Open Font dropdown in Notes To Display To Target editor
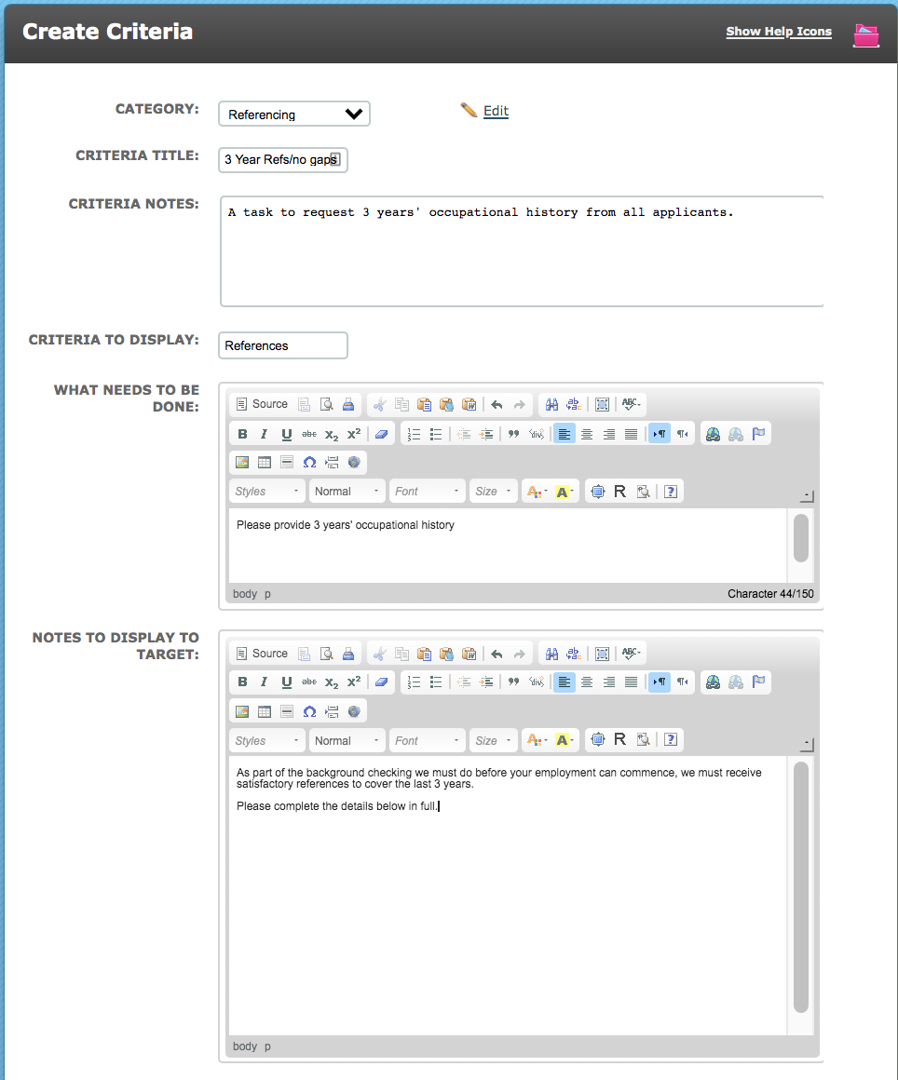The image size is (898, 1080). 428,740
